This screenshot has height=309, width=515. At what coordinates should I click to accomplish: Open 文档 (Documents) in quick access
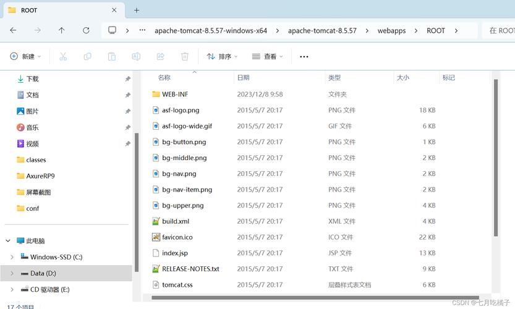pyautogui.click(x=33, y=95)
